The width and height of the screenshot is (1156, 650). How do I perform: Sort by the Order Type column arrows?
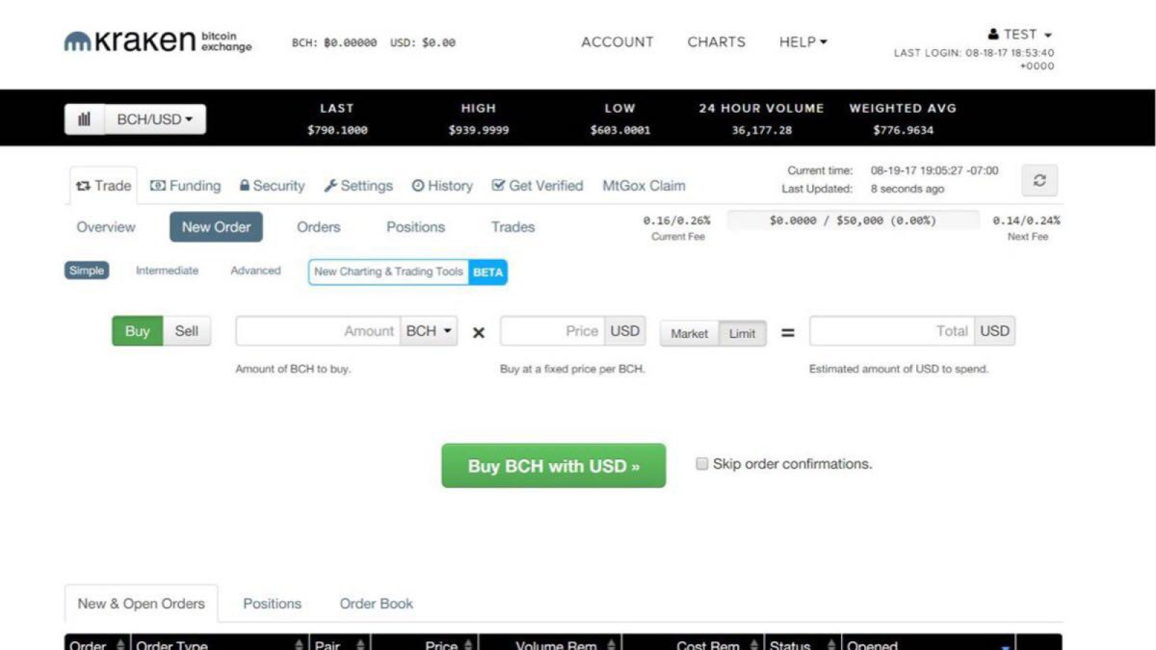[x=299, y=645]
